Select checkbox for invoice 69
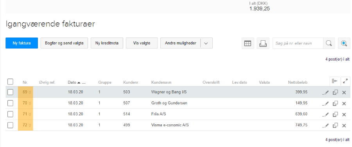 10,92
